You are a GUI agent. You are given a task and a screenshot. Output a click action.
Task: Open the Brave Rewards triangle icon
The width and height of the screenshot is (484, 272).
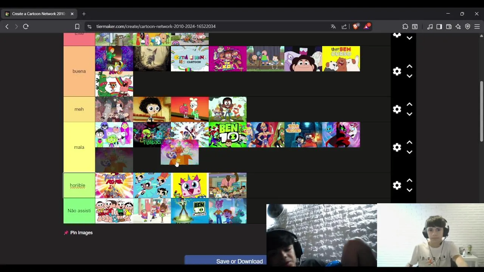click(367, 26)
